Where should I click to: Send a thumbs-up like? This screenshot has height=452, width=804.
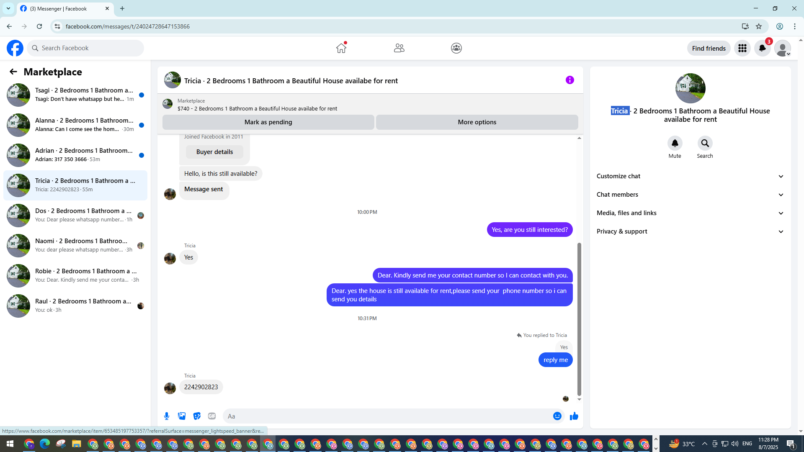pyautogui.click(x=574, y=416)
